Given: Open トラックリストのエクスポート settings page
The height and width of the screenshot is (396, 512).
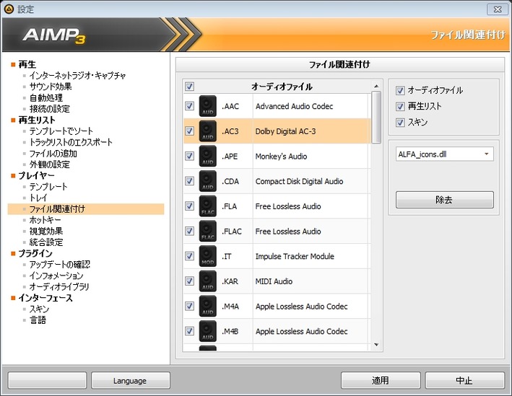Looking at the screenshot, I should point(71,142).
